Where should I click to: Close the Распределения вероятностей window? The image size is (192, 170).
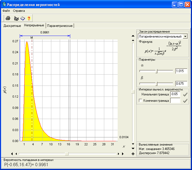pyautogui.click(x=187, y=5)
